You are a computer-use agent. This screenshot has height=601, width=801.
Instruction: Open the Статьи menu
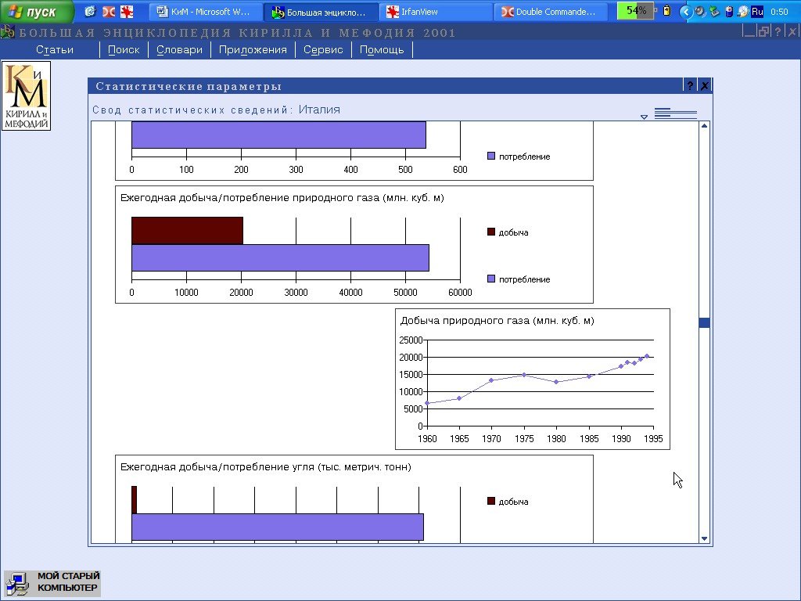point(55,49)
